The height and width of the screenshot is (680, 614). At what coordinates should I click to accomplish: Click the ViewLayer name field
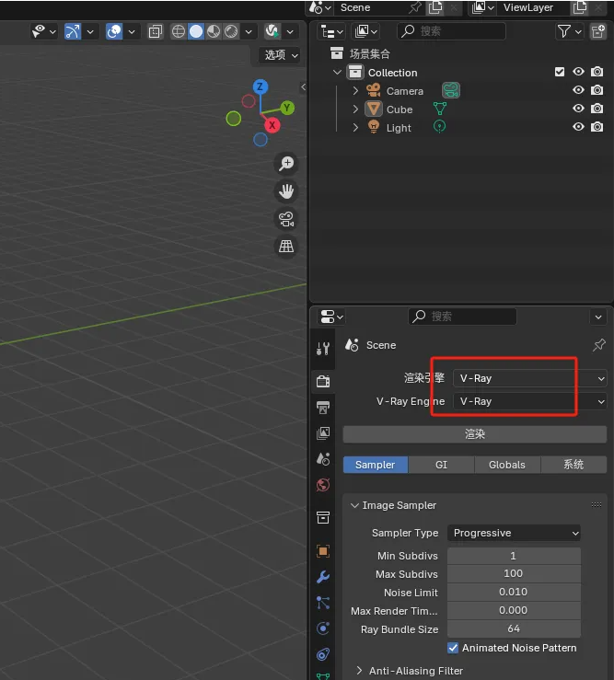coord(534,7)
